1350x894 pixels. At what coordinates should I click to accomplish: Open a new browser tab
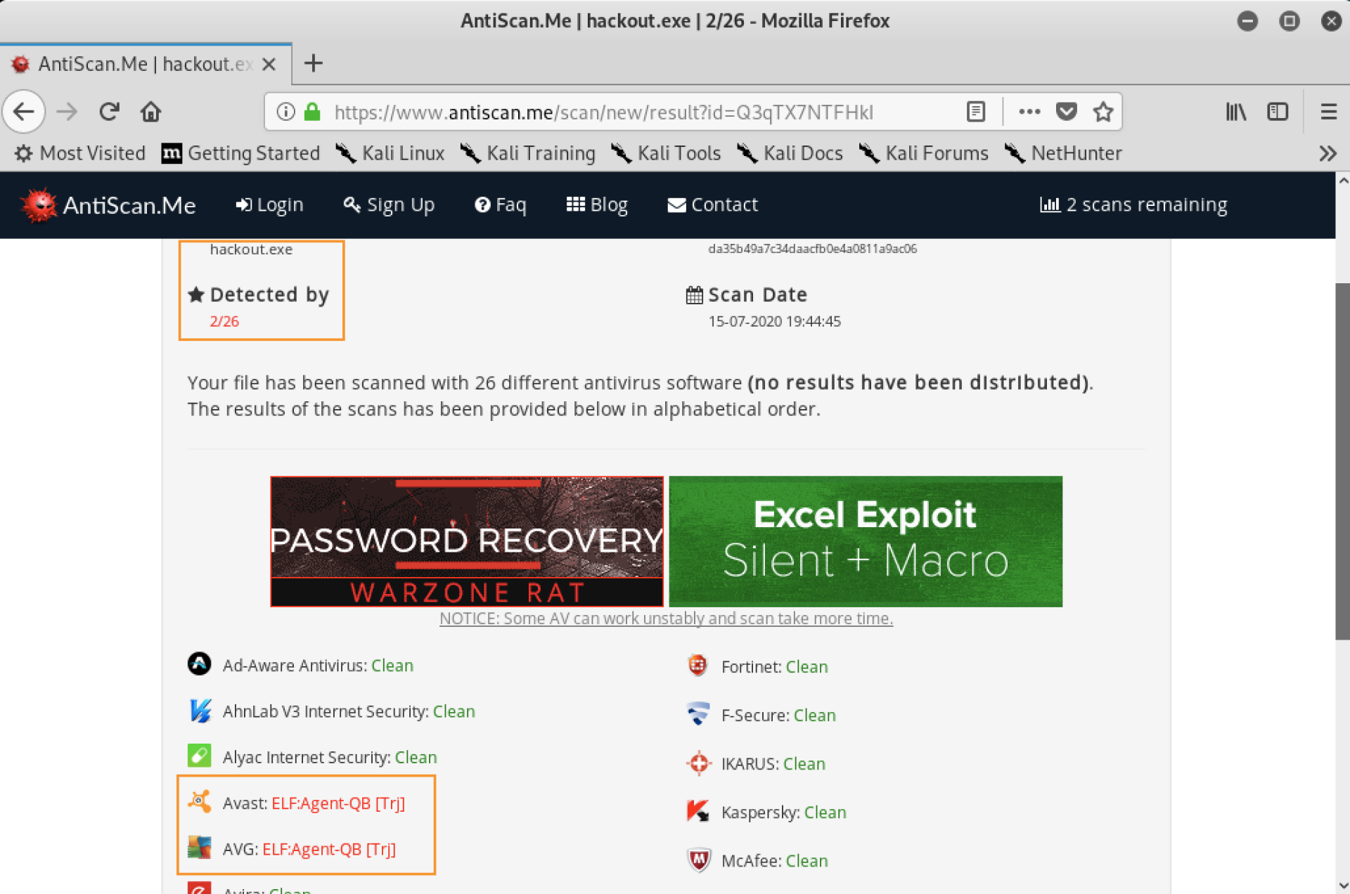(314, 63)
